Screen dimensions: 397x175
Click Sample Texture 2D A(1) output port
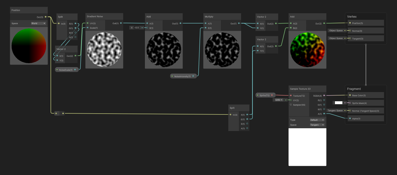pyautogui.click(x=324, y=114)
